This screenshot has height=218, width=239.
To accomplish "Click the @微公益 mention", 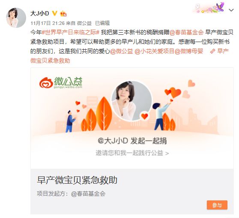I will [122, 51].
